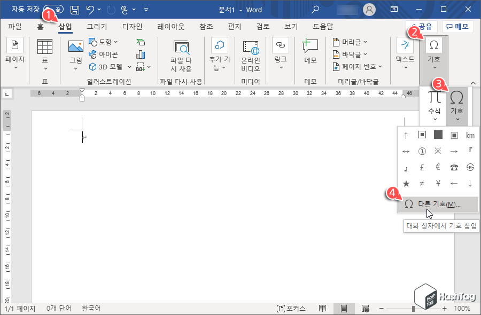Click 한국어 language in status bar
This screenshot has height=315, width=481.
click(91, 308)
